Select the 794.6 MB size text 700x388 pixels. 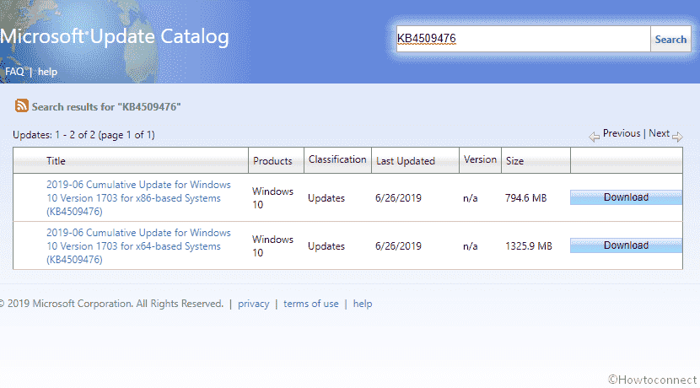525,197
